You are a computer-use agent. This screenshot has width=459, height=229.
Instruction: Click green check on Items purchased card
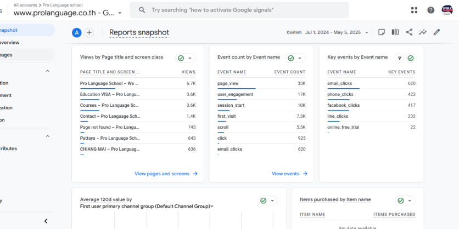[x=401, y=201]
